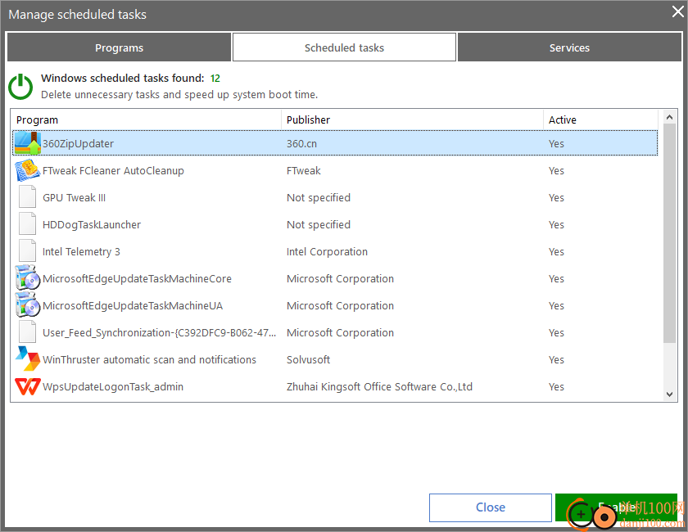Open the Services tab
The image size is (688, 532).
point(569,47)
